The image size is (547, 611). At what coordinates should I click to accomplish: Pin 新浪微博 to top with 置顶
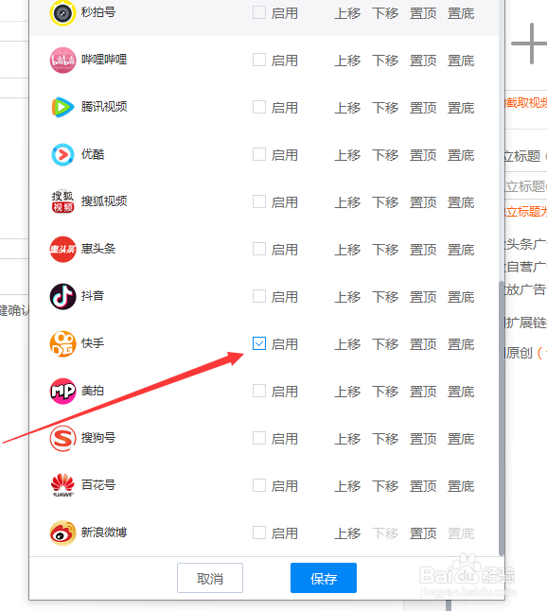(x=423, y=533)
